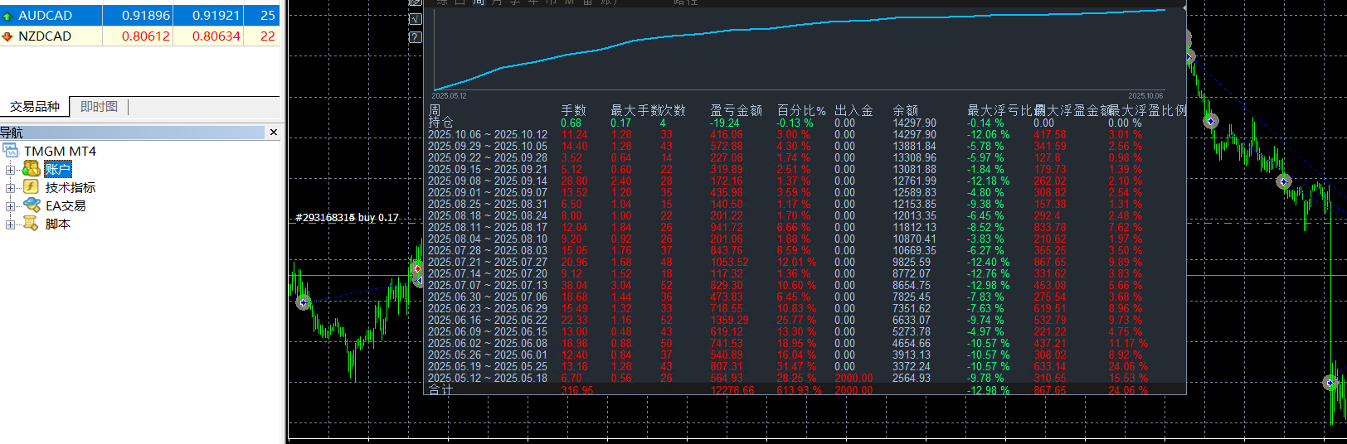The image size is (1347, 444).
Task: Click the order label #293168315 buy 0.17
Action: tap(348, 218)
